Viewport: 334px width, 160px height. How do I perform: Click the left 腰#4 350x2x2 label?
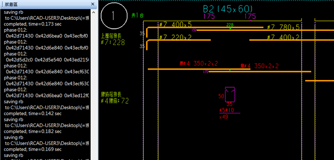[199, 63]
